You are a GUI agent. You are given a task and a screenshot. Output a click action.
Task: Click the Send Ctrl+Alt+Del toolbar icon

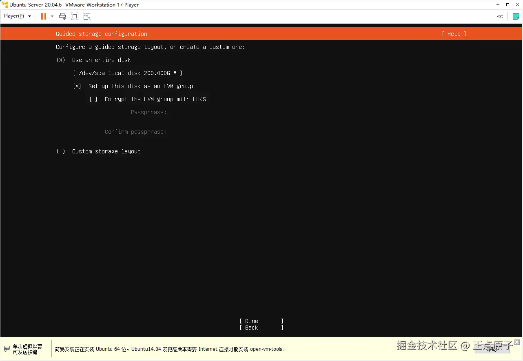62,16
